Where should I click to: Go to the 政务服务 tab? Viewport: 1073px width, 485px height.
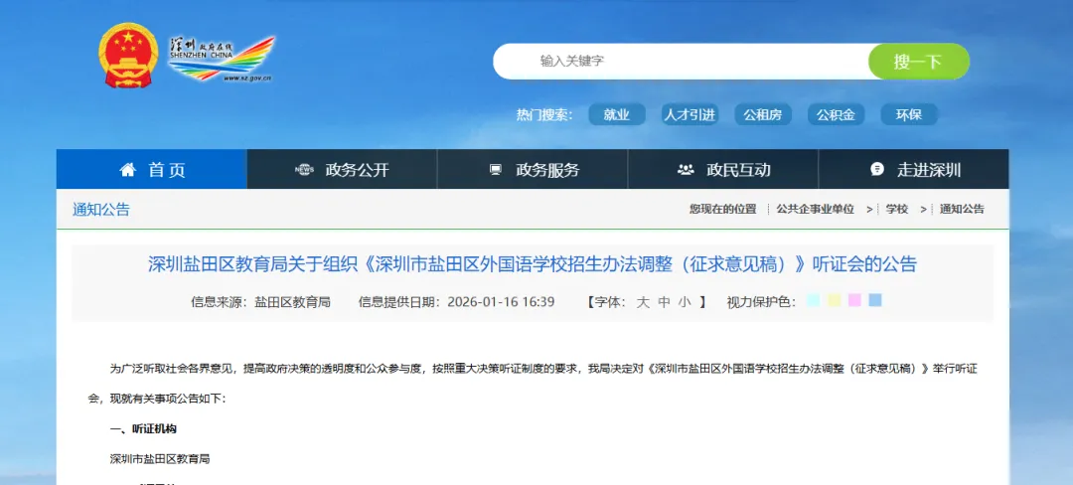(x=533, y=169)
